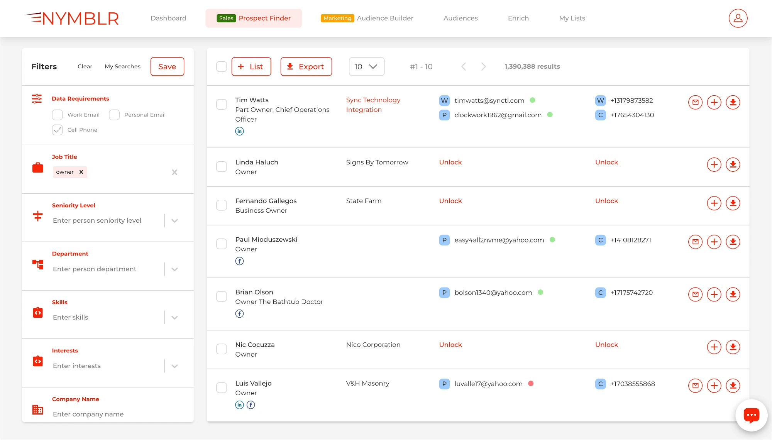Image resolution: width=772 pixels, height=440 pixels.
Task: Click Paul Mioduszewski's Facebook icon
Action: tap(239, 261)
